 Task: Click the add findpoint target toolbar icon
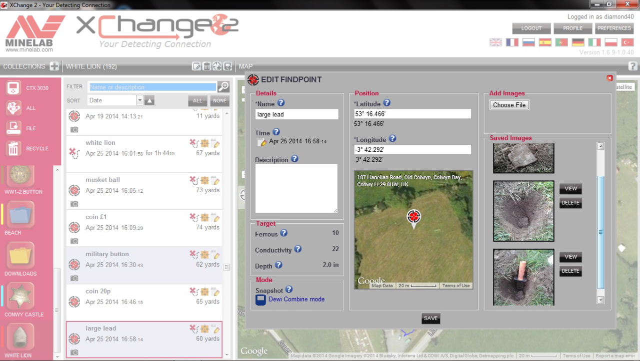coord(217,66)
